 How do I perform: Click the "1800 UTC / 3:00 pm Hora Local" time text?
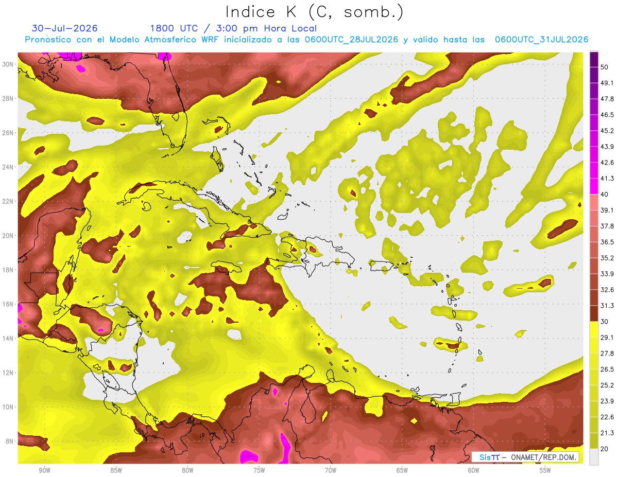click(233, 28)
